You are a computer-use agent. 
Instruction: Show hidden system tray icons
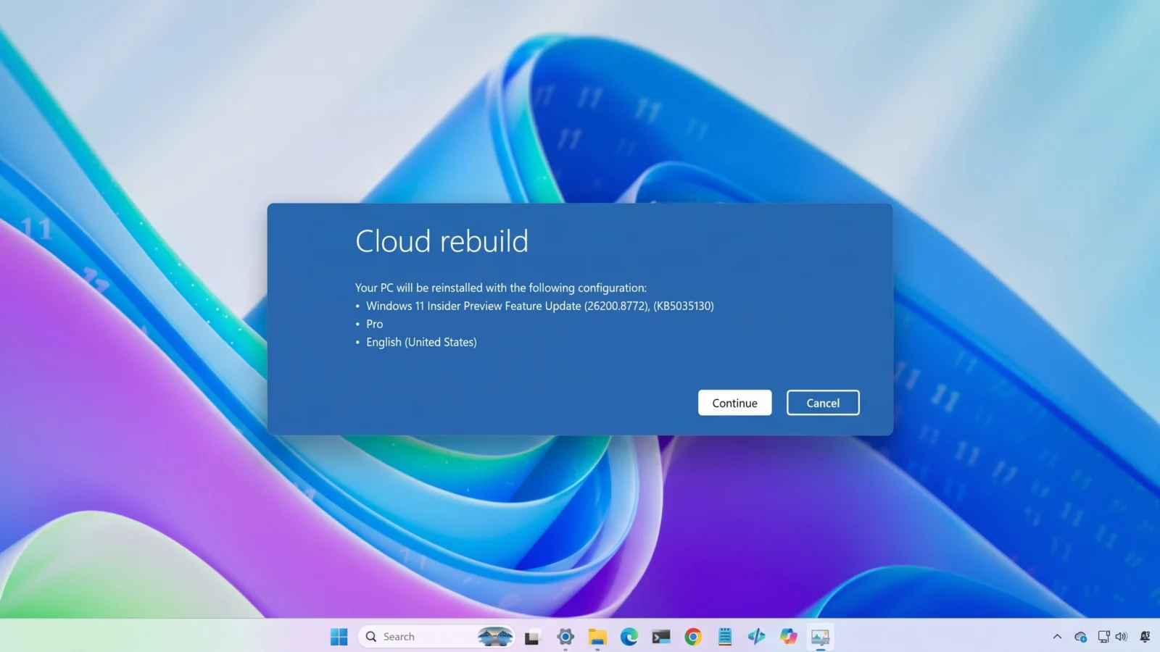coord(1057,637)
